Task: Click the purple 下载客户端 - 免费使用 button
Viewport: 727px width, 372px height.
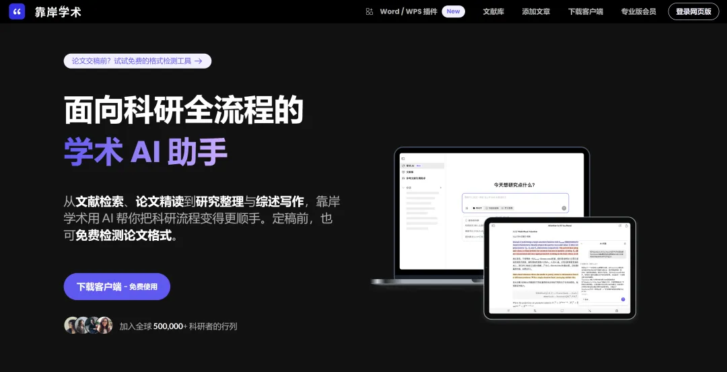Action: [117, 287]
